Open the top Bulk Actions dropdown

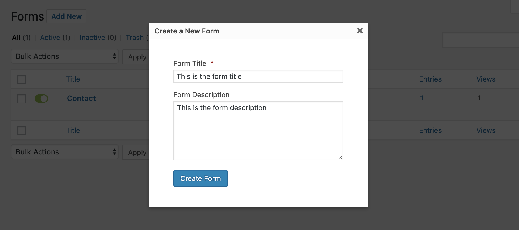click(65, 56)
